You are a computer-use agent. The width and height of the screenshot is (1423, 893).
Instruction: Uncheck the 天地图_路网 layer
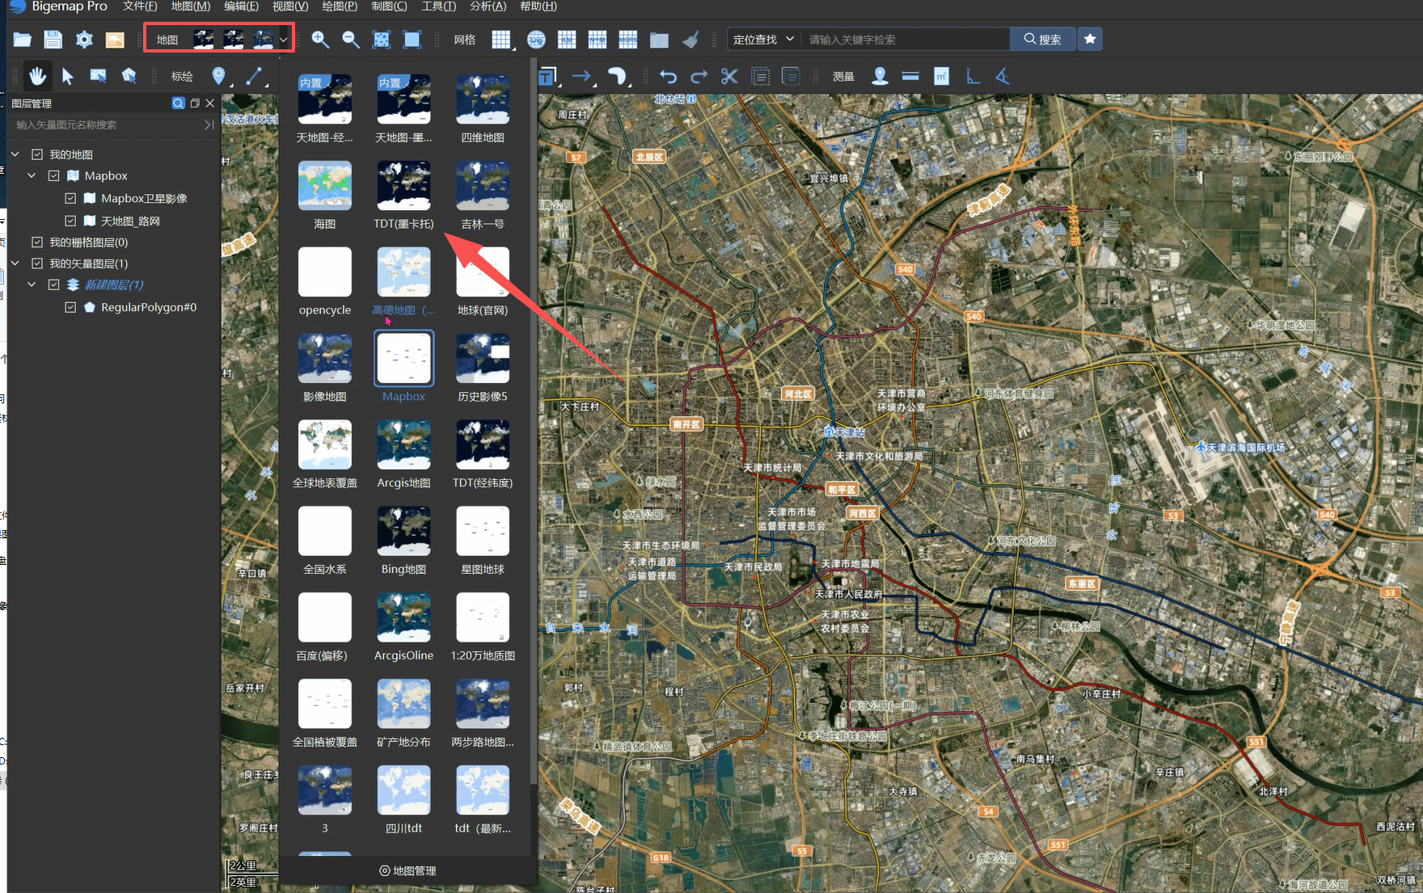click(70, 221)
